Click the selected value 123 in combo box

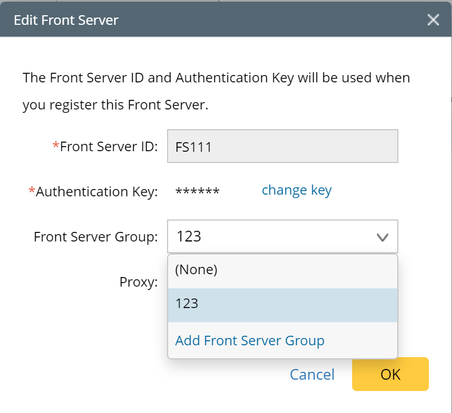[189, 236]
